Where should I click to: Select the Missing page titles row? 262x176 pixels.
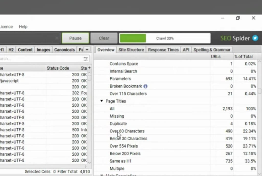(175, 116)
